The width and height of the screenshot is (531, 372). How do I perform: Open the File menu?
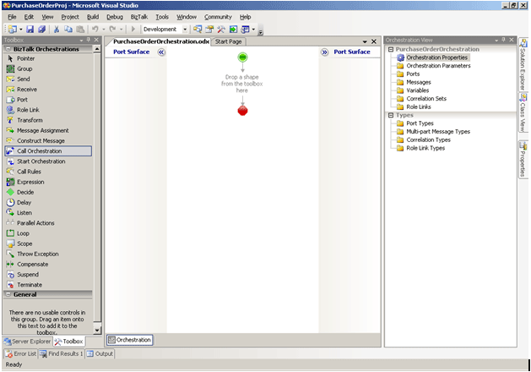pos(12,17)
